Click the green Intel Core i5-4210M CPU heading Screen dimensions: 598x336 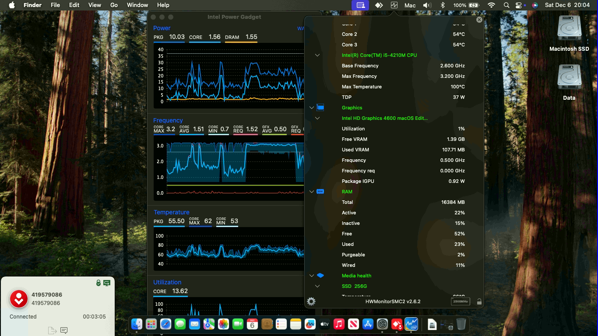click(379, 55)
